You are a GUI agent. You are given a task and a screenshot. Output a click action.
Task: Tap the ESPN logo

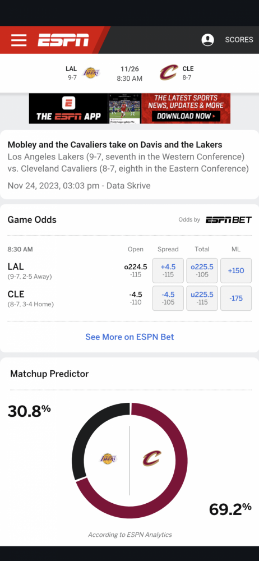[x=63, y=40]
